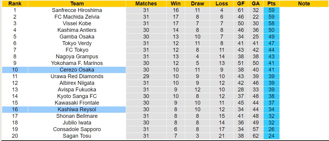Open Sanfrecce Hiroshima team link
Viewport: 329px width, 141px height.
click(77, 10)
